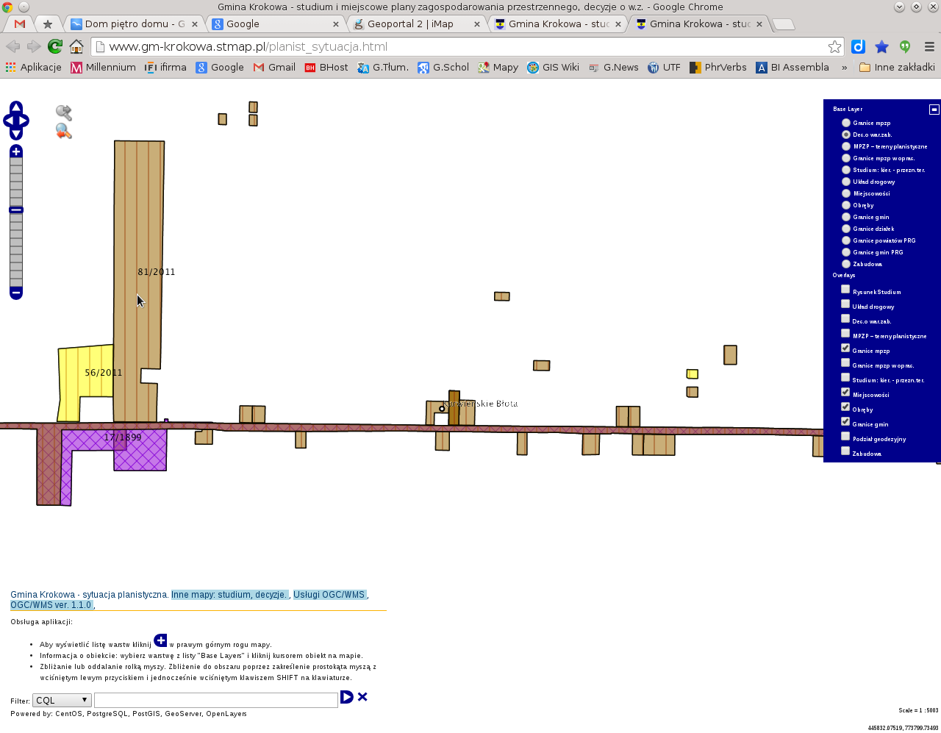Select base layer Granice gmin PRG
Viewport: 941px width, 733px height.
pos(846,252)
